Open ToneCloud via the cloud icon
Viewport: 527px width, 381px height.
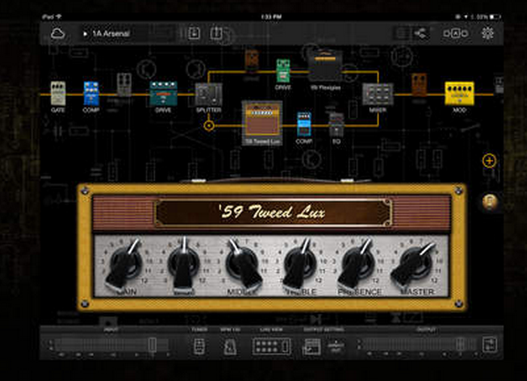[x=58, y=34]
